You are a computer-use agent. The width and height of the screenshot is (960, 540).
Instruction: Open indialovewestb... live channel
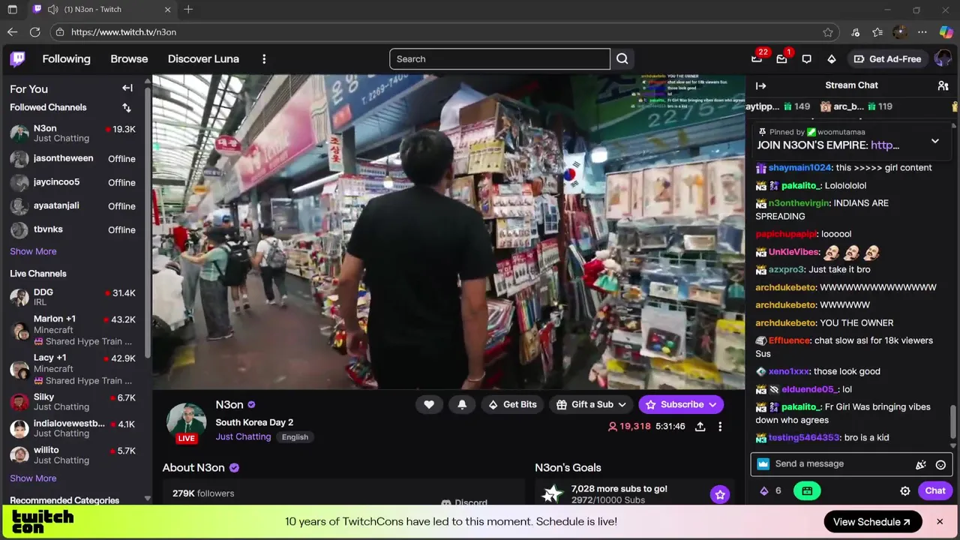tap(73, 428)
